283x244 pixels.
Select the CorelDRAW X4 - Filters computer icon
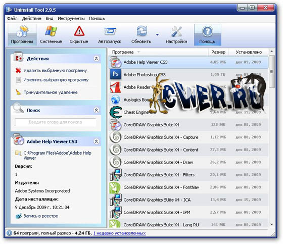coord(116,175)
